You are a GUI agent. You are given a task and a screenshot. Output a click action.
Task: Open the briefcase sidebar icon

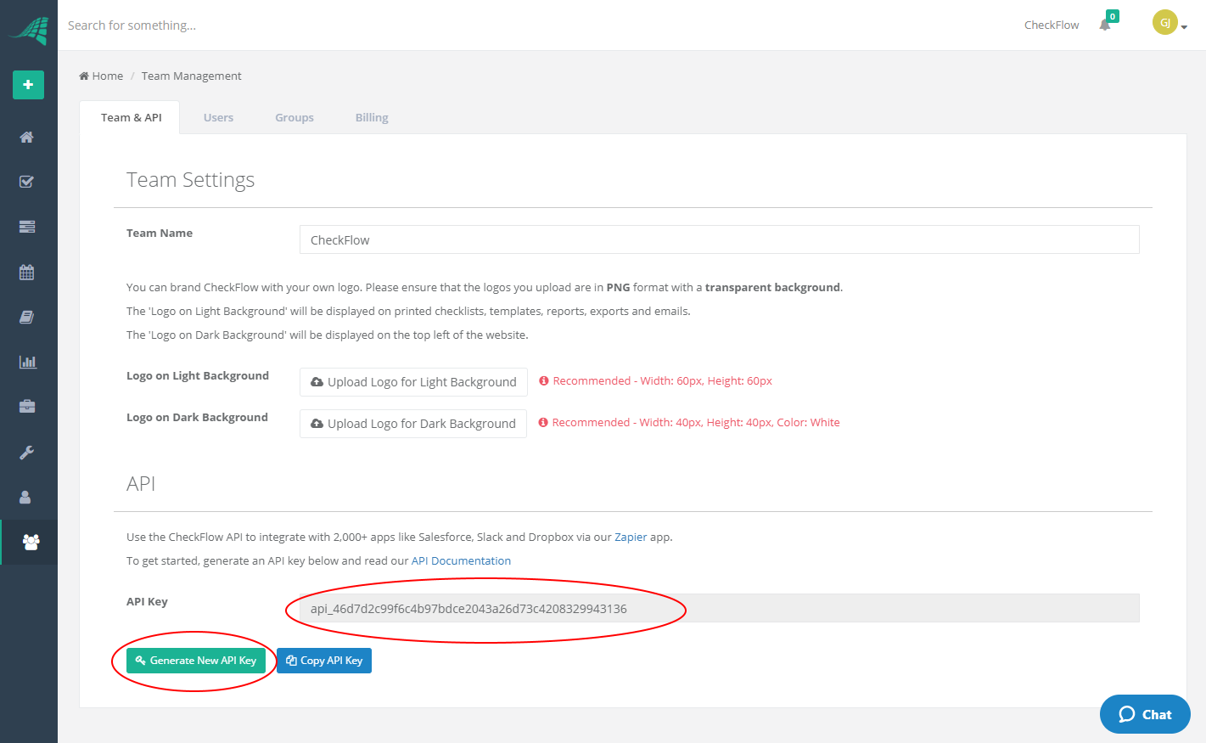27,407
